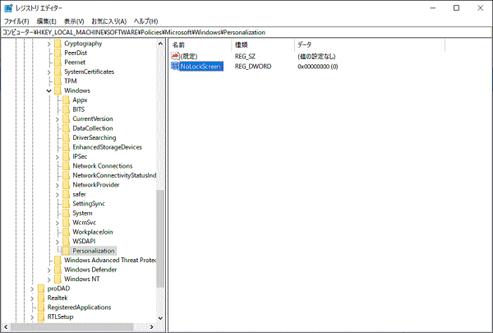Select the NetworkConnectivityStatusInd key
This screenshot has width=493, height=333.
click(114, 176)
